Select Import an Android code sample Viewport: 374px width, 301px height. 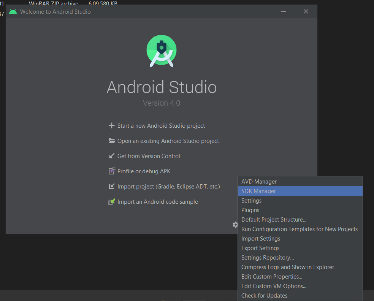[x=157, y=202]
